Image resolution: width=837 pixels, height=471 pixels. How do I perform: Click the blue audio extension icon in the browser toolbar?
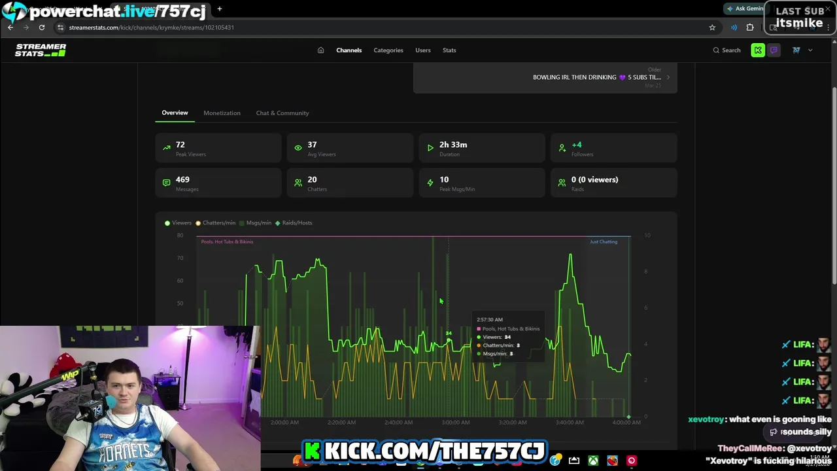734,27
